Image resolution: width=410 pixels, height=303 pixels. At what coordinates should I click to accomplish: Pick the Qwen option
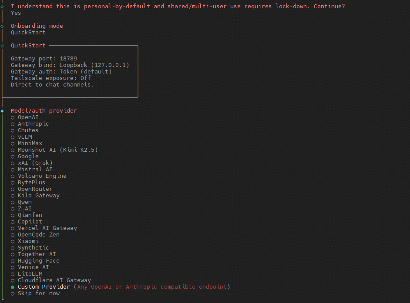pos(24,202)
